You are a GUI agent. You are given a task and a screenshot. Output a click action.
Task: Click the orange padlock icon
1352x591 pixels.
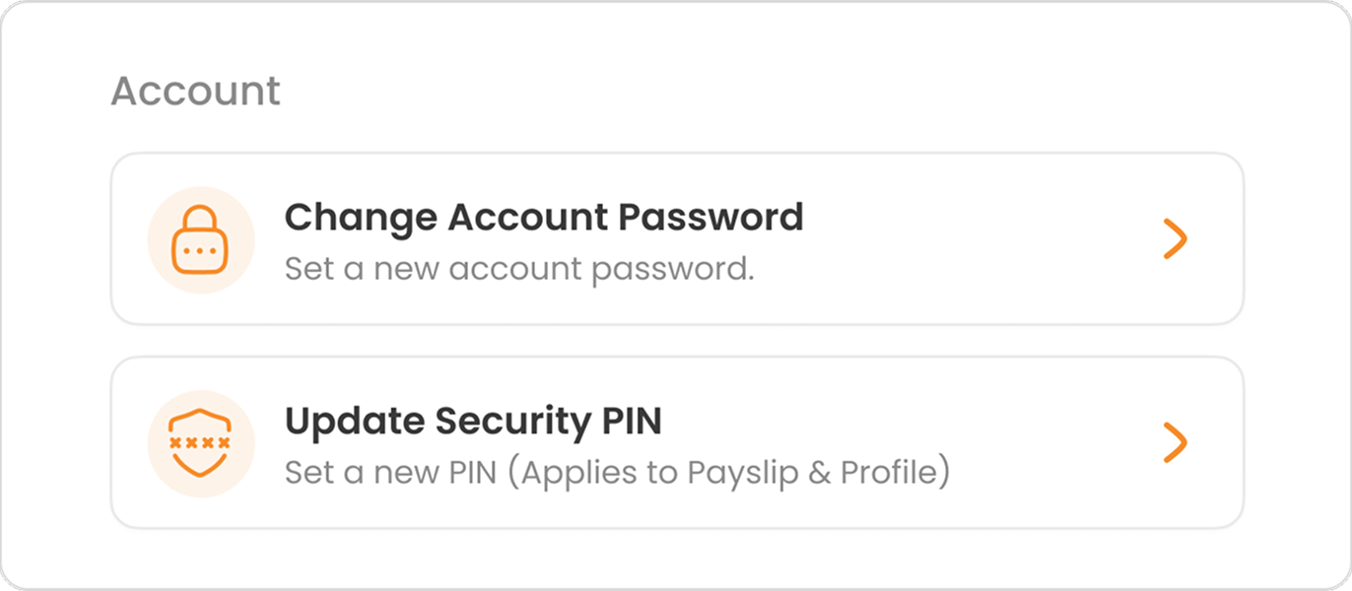tap(201, 239)
